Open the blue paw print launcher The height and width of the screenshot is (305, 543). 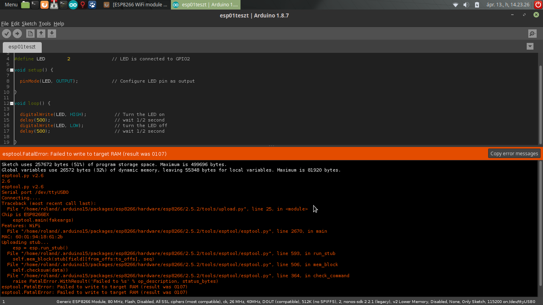pyautogui.click(x=92, y=5)
